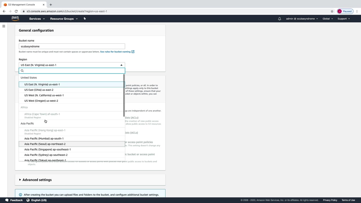Image resolution: width=361 pixels, height=203 pixels.
Task: Open the notifications bell icon
Action: pos(279,19)
